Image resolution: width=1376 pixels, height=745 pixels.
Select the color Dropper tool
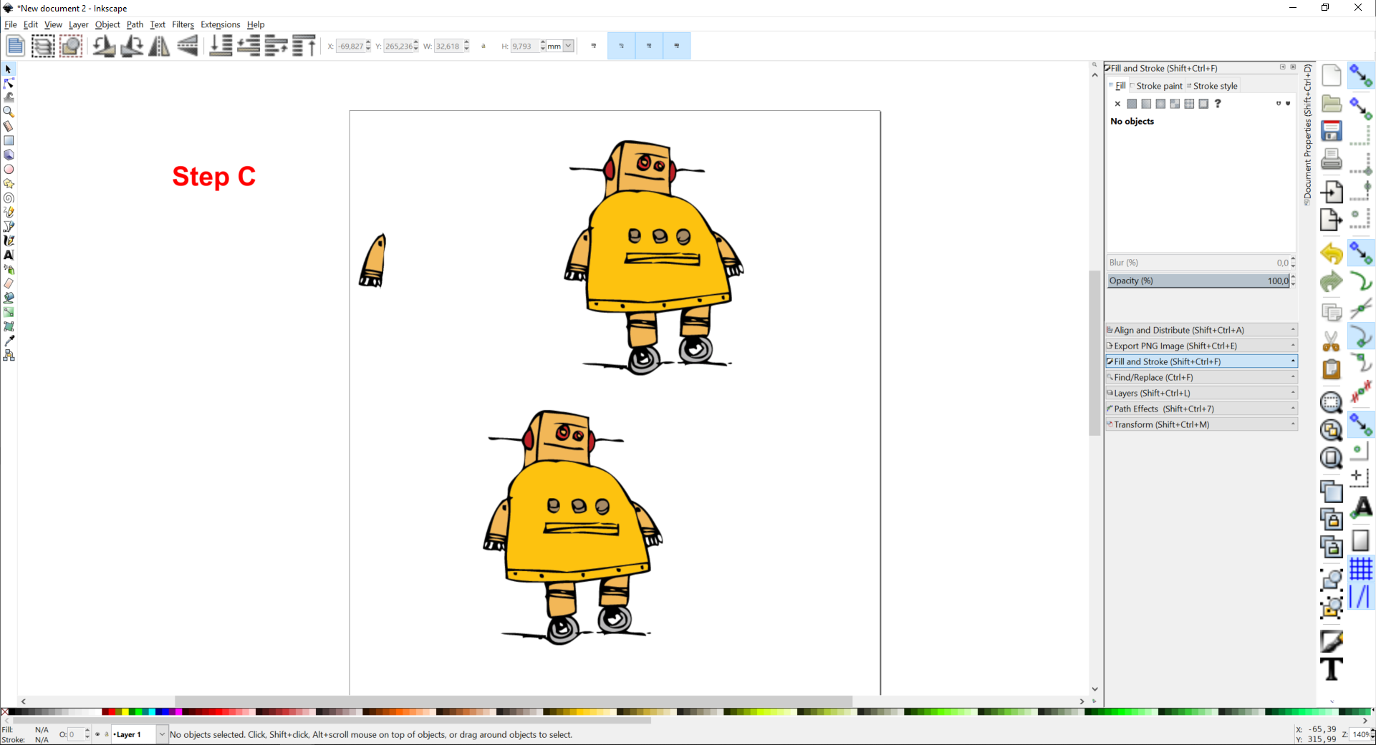[9, 341]
